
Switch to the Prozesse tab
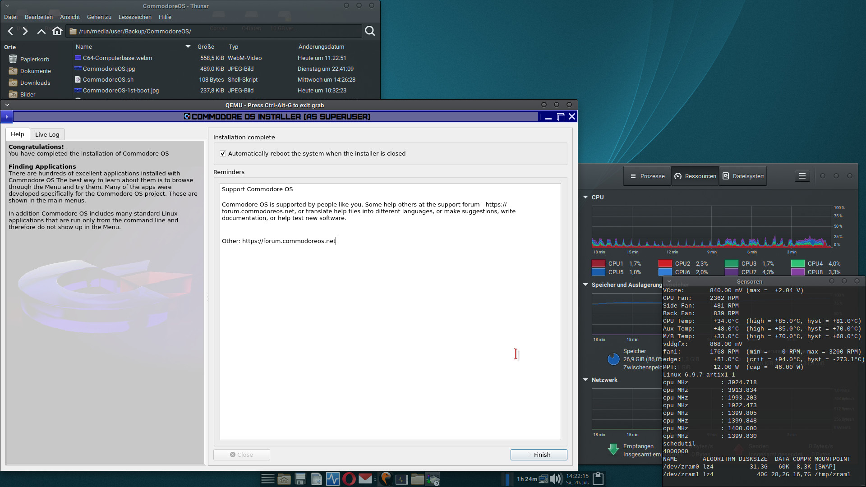point(647,176)
